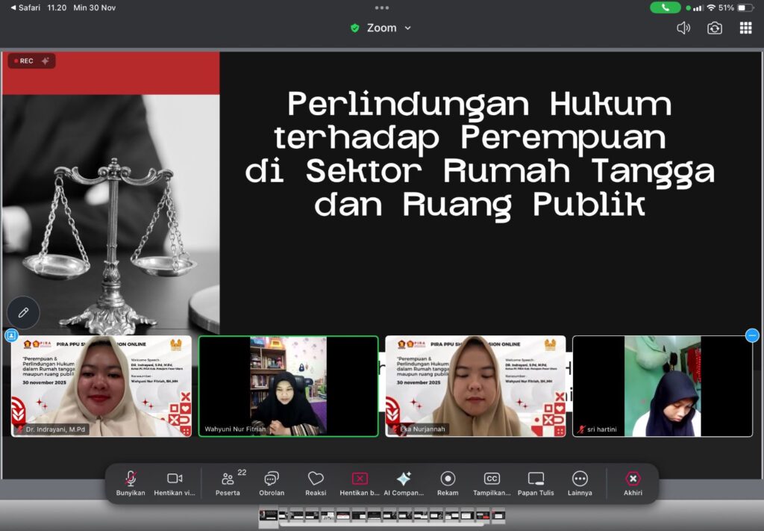
Task: Open the Peserta participants list
Action: (x=228, y=482)
